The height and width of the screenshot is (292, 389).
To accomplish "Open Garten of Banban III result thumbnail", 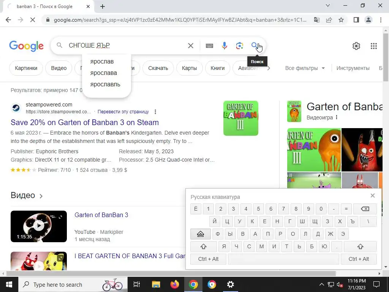I will 240,118.
